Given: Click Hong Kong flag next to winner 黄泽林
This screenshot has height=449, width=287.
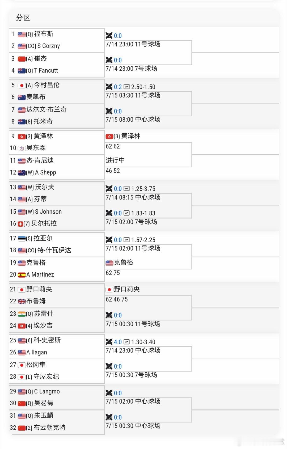Looking at the screenshot, I should click(109, 136).
